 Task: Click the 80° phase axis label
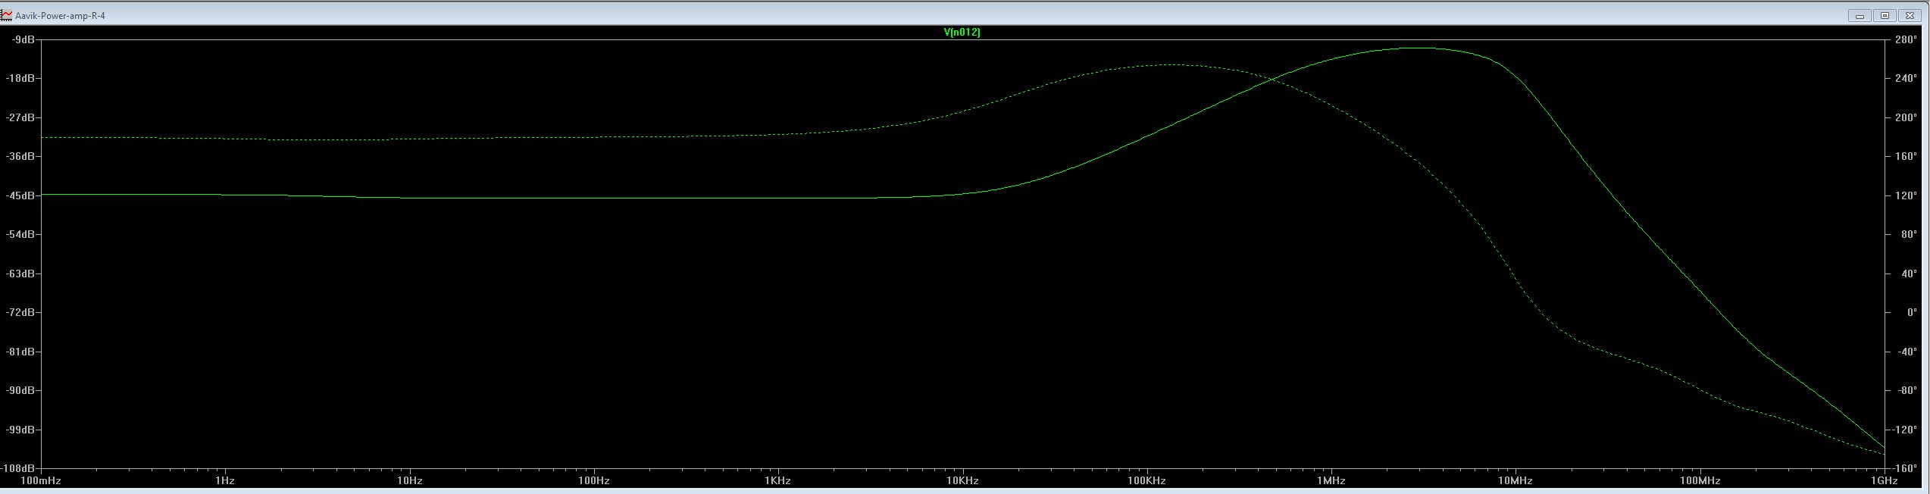1908,234
